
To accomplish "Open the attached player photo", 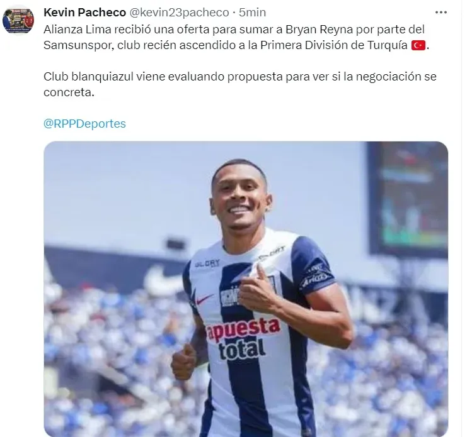I will pos(246,289).
